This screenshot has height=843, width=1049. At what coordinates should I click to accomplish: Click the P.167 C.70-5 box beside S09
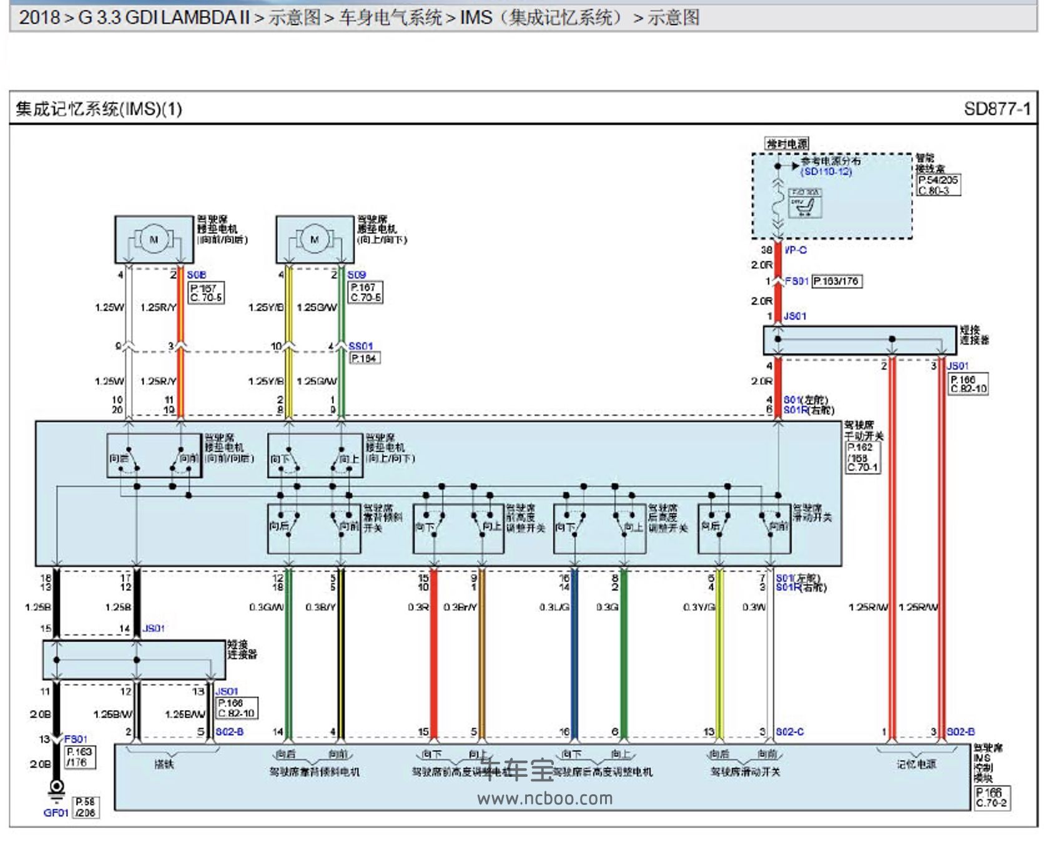click(x=366, y=293)
